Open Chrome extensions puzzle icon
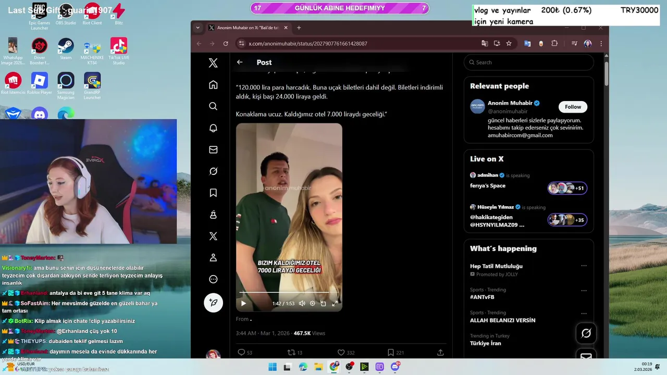The image size is (667, 375). (x=554, y=43)
